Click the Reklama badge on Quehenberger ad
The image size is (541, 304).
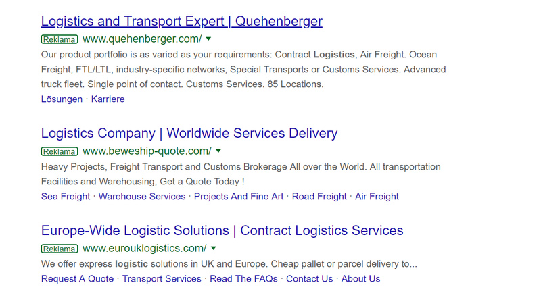pyautogui.click(x=60, y=39)
